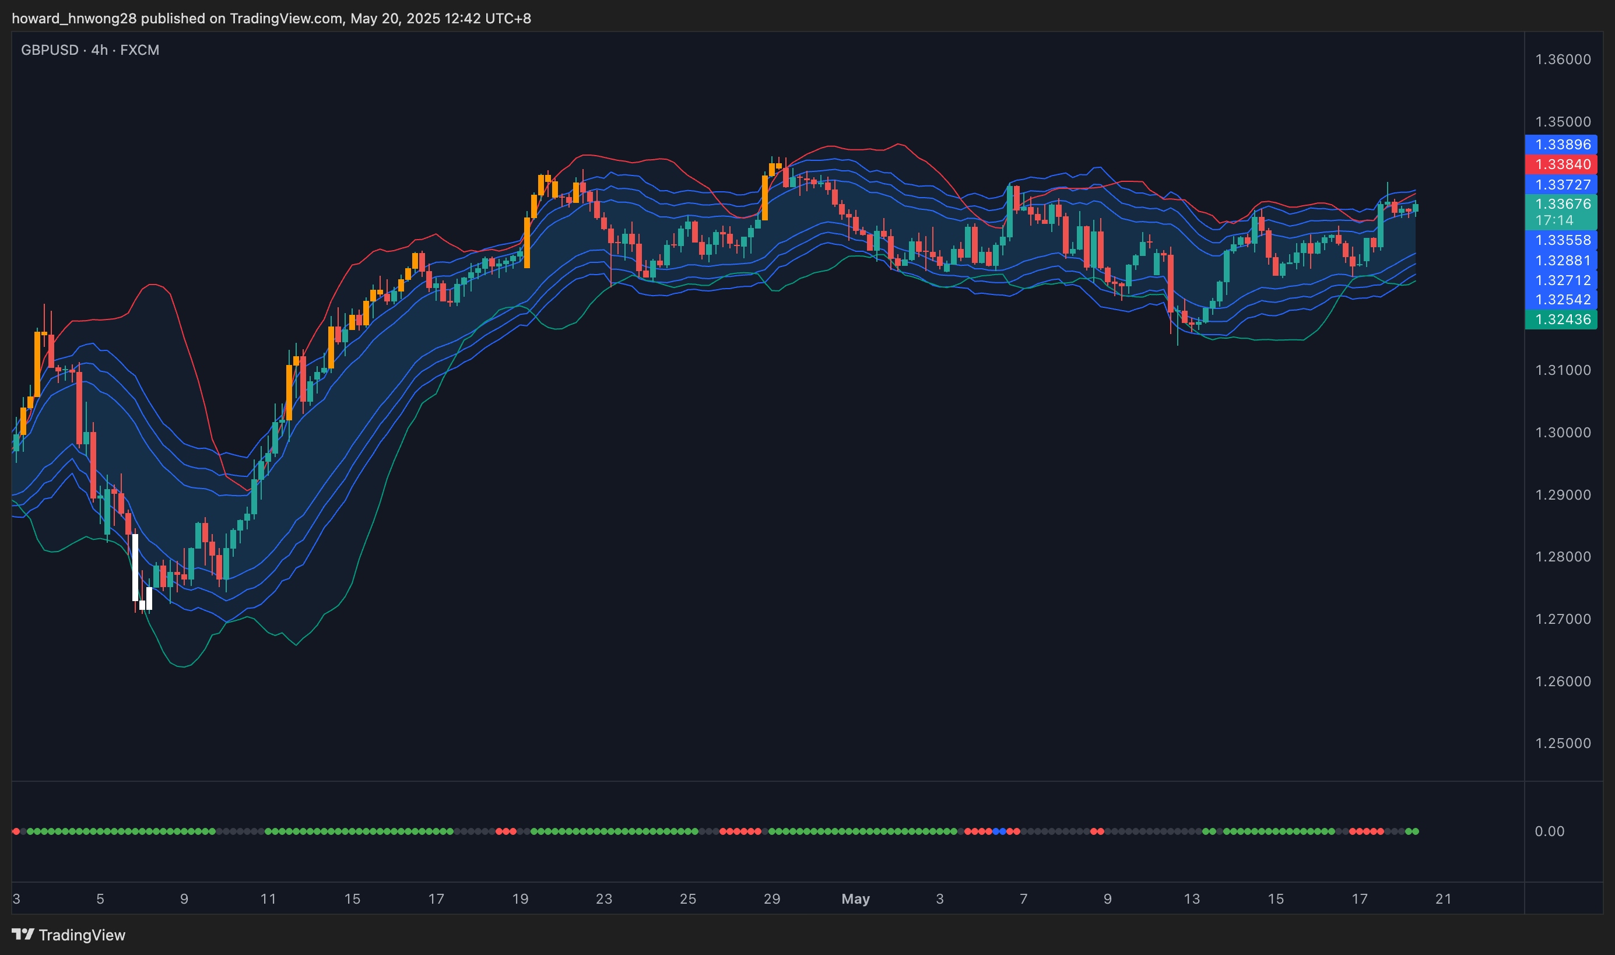Click the May label on the time axis

pyautogui.click(x=855, y=899)
